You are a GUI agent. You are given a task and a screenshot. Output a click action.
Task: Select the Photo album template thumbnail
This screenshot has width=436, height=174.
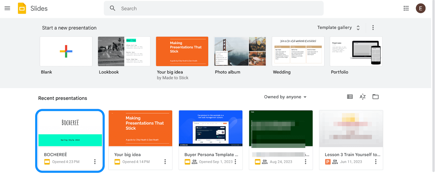point(240,51)
